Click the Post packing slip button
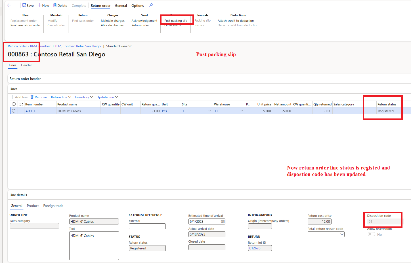 [x=177, y=20]
